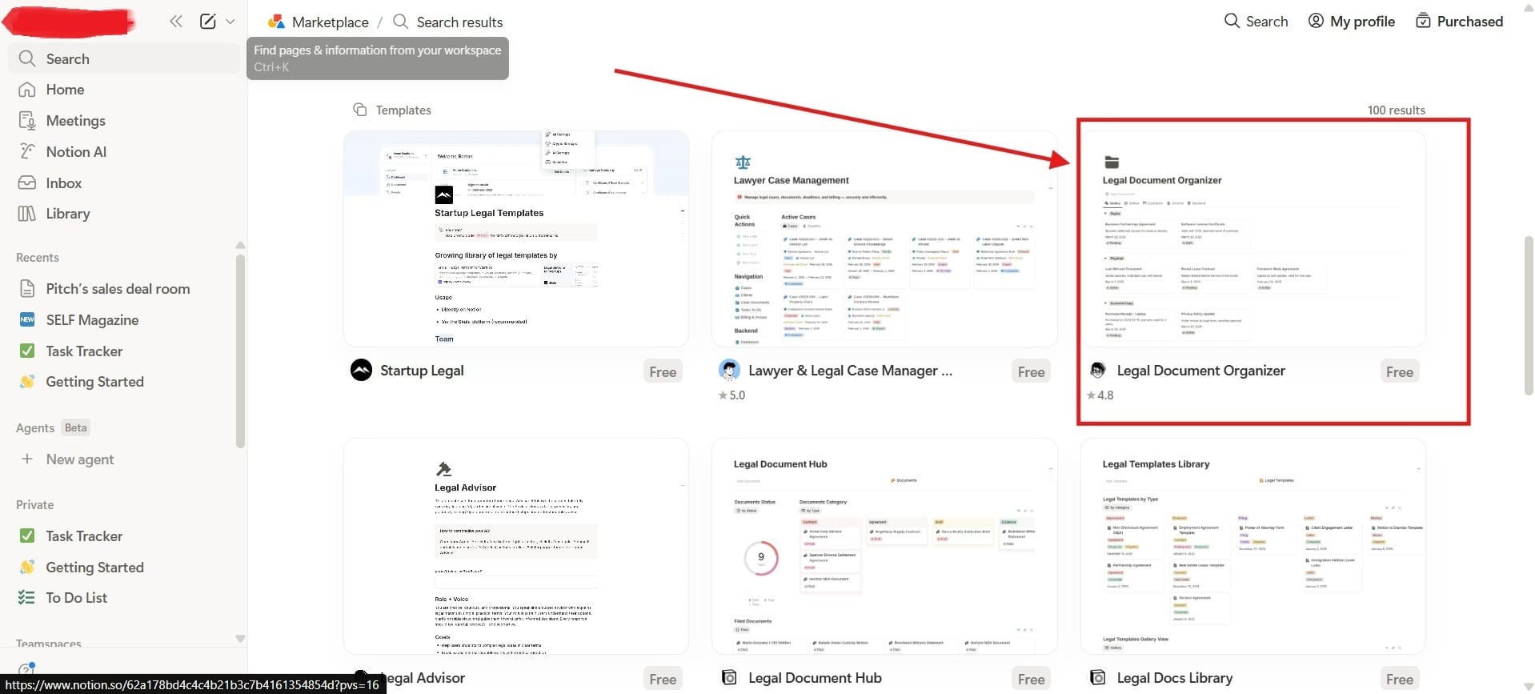Click the To Do List checklist icon

27,597
